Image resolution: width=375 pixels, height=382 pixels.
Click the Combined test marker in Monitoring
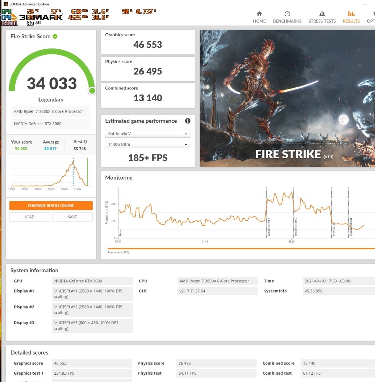(350, 227)
